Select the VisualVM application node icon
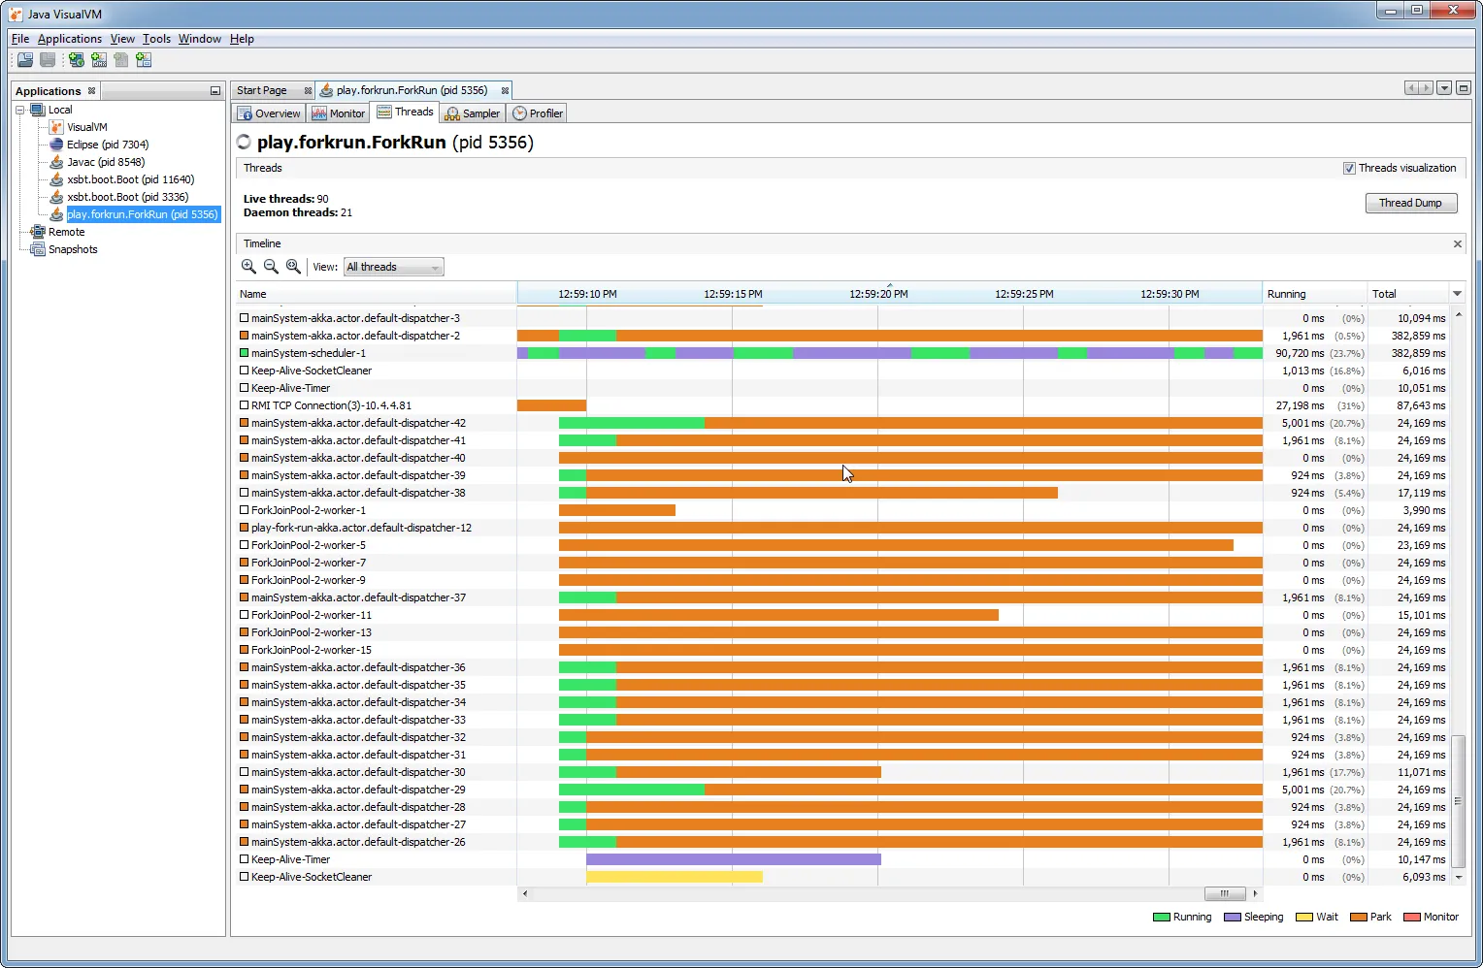 56,127
